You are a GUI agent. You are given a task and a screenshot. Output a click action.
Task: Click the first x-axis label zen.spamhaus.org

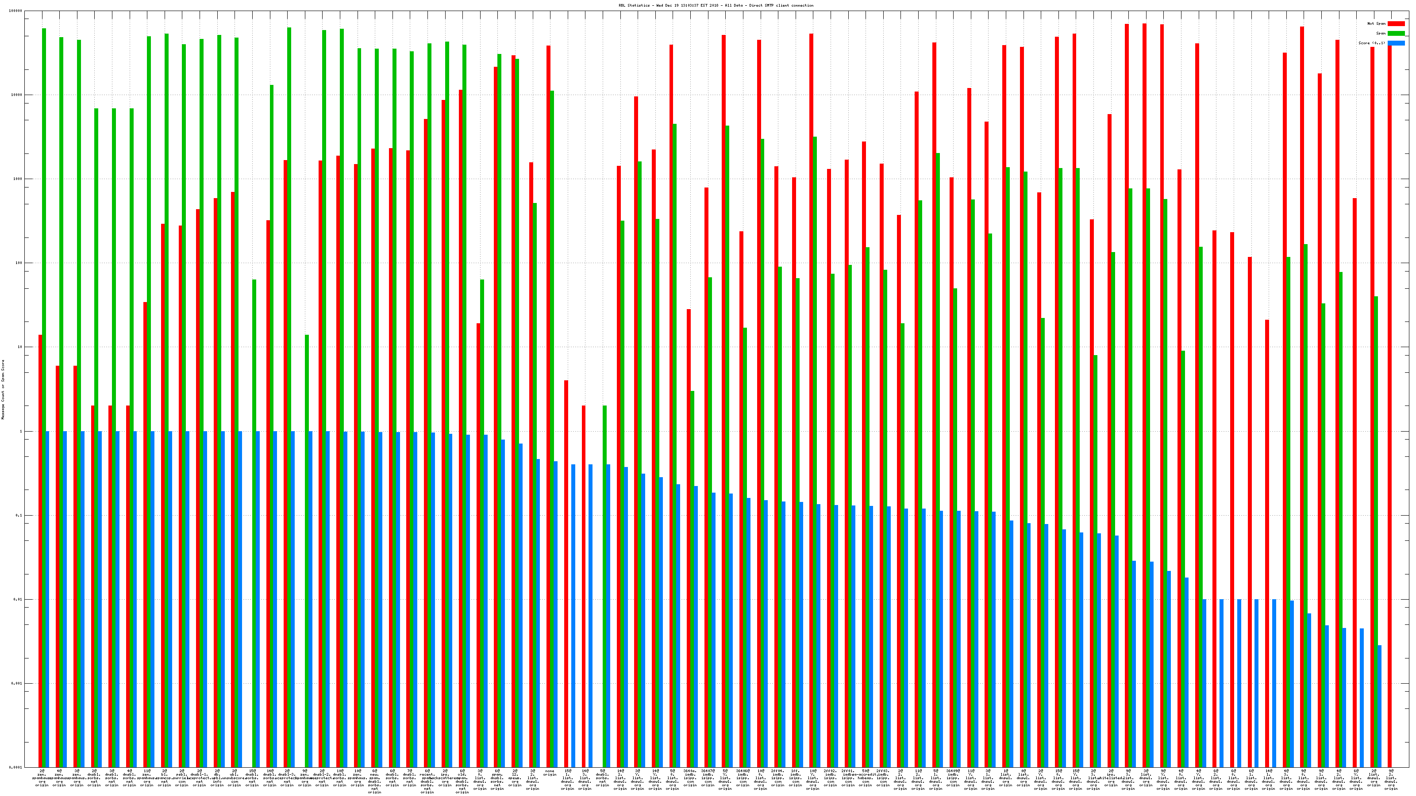point(42,778)
